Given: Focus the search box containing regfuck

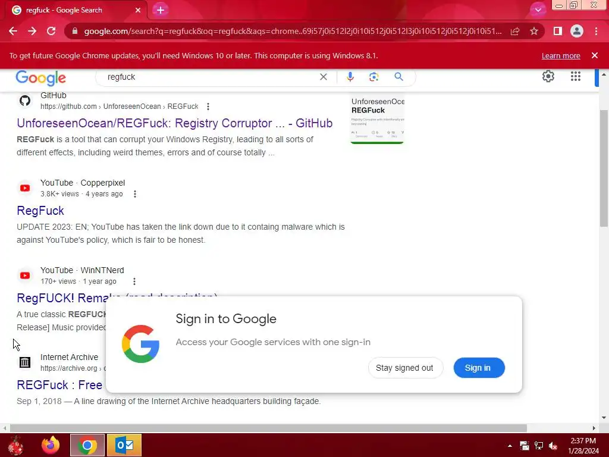Looking at the screenshot, I should tap(210, 77).
